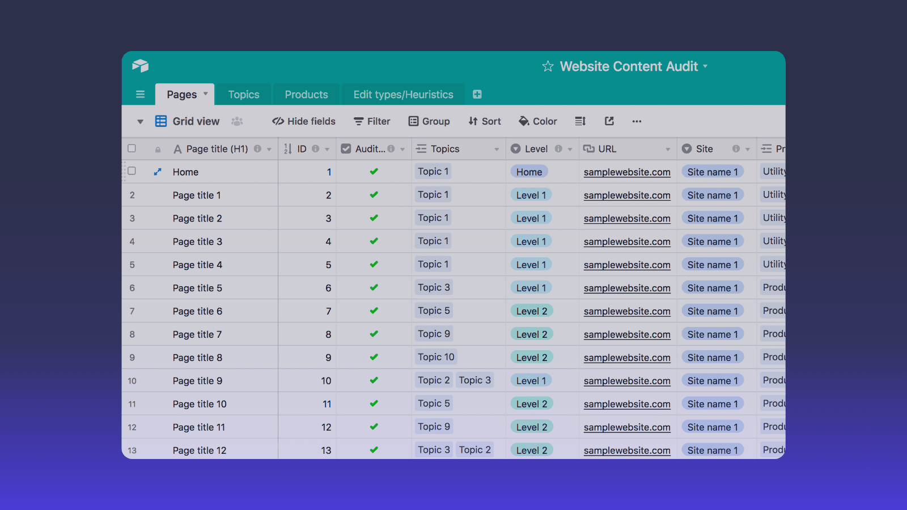Switch to the Edit types/Heuristics tab
Screen dimensions: 907x510
[403, 95]
